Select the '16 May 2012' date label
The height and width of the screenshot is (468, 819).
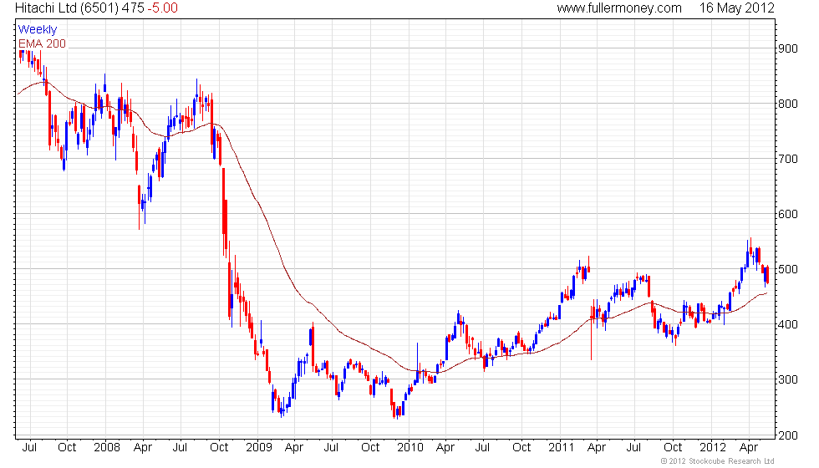[x=736, y=8]
